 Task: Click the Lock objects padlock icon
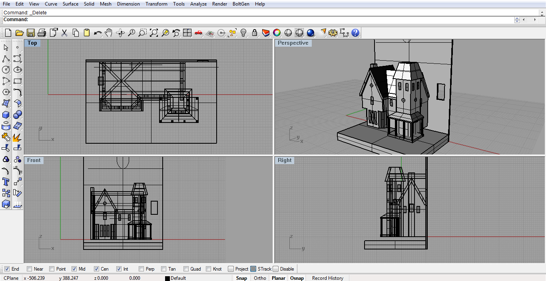(254, 33)
